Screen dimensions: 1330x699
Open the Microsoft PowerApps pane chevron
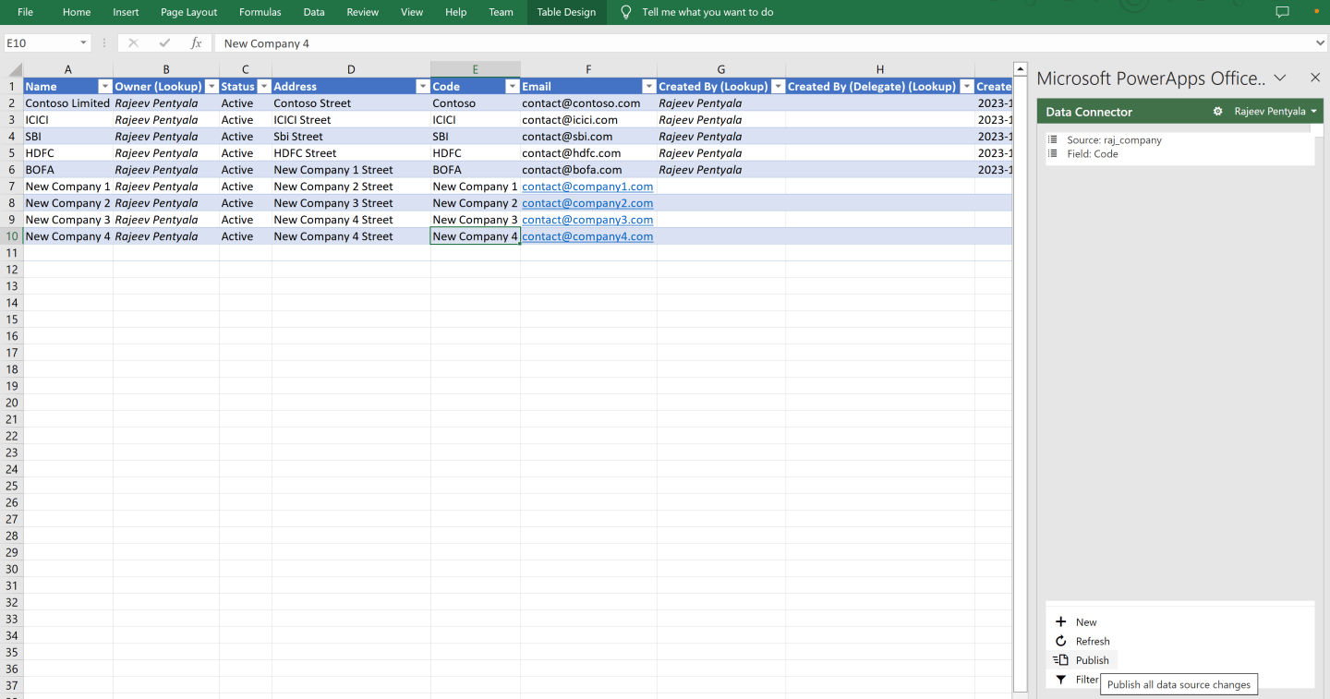pyautogui.click(x=1280, y=78)
